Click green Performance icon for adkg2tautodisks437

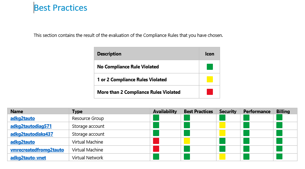click(x=246, y=133)
